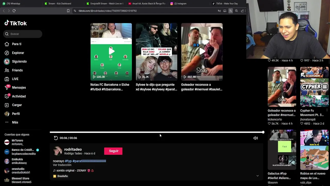Click the progress bar end handle
Image resolution: width=330 pixels, height=186 pixels.
[263, 132]
